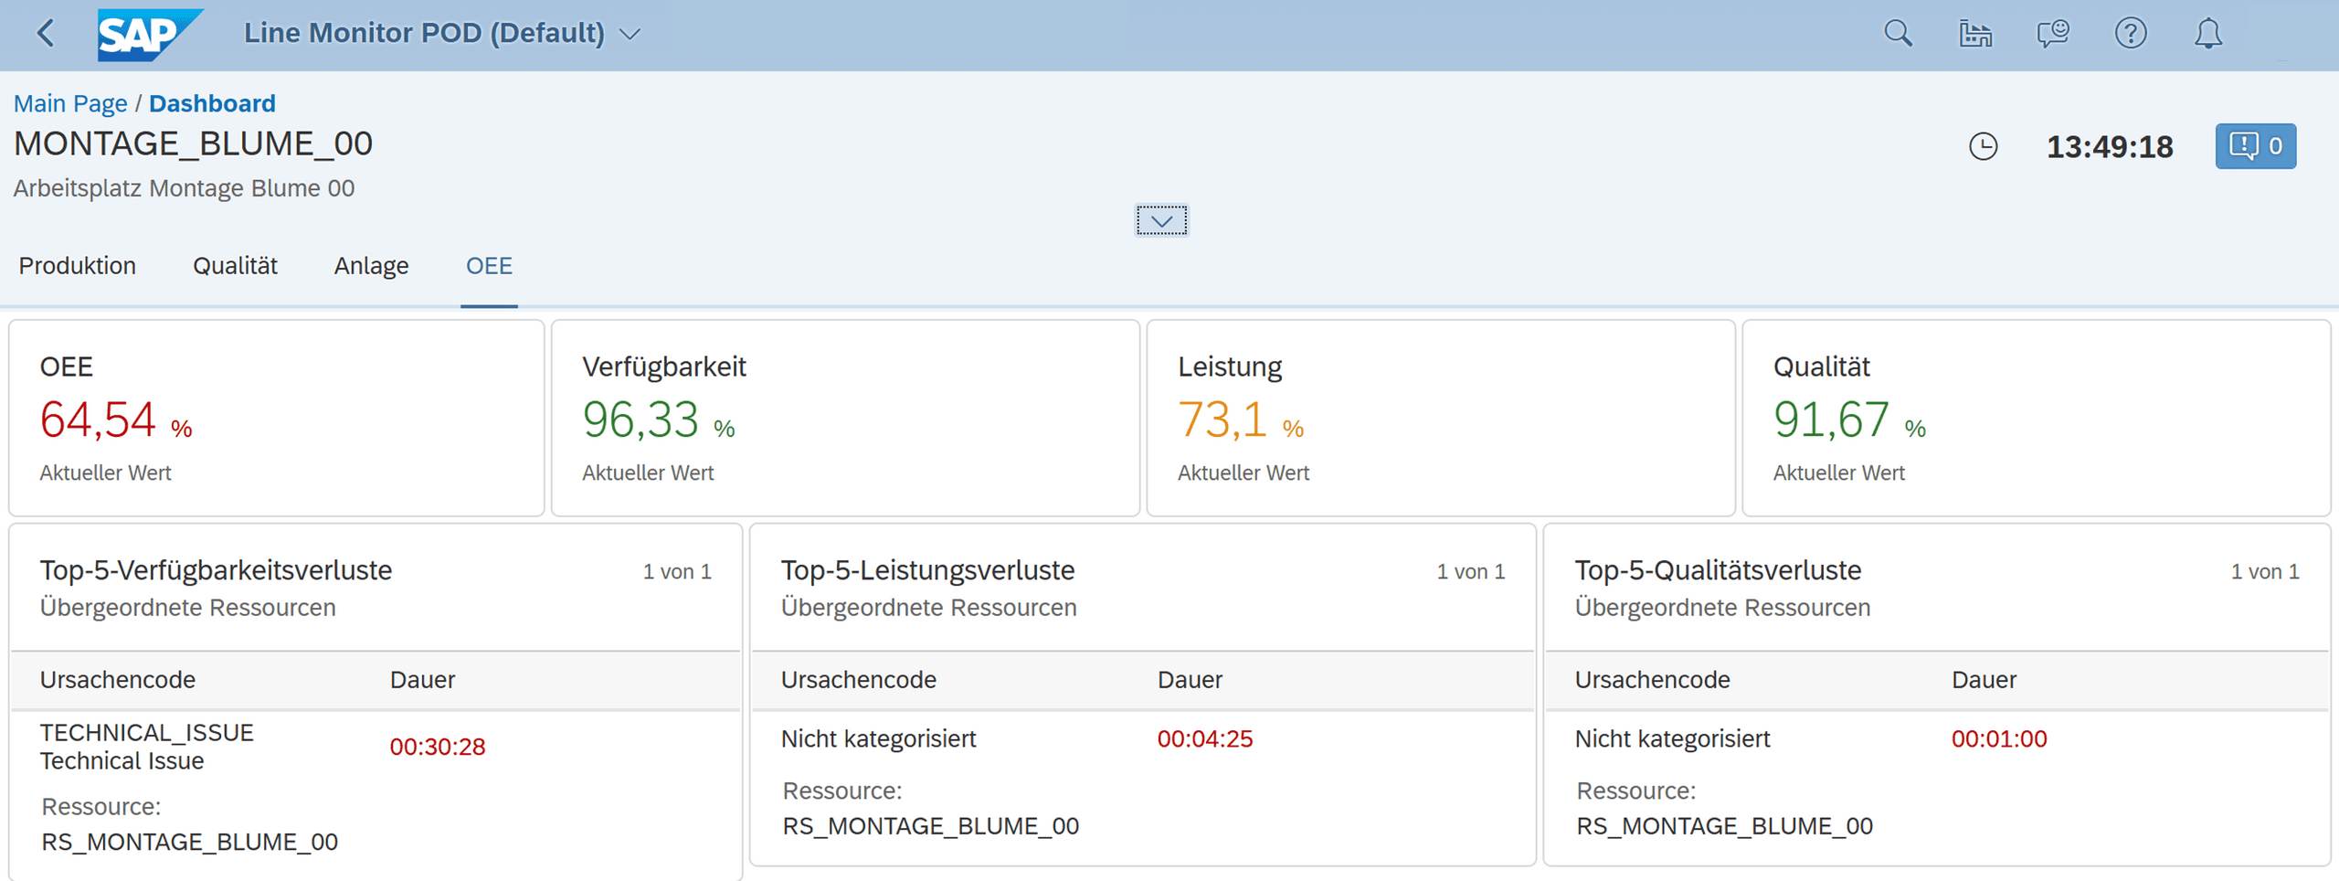Switch to the Produktion tab
The height and width of the screenshot is (881, 2339).
coord(77,266)
